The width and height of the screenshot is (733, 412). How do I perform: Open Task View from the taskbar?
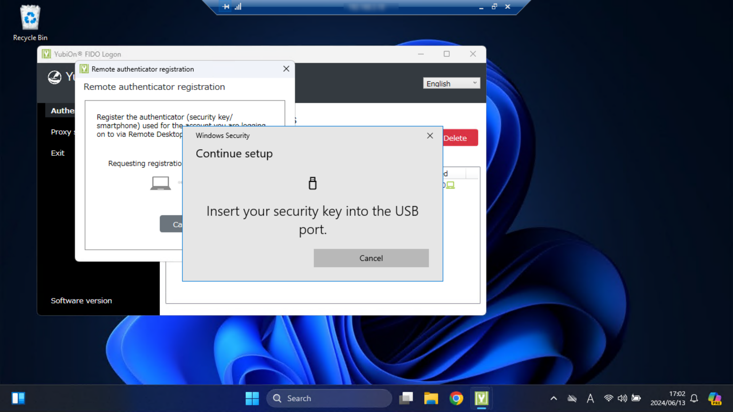coord(406,398)
